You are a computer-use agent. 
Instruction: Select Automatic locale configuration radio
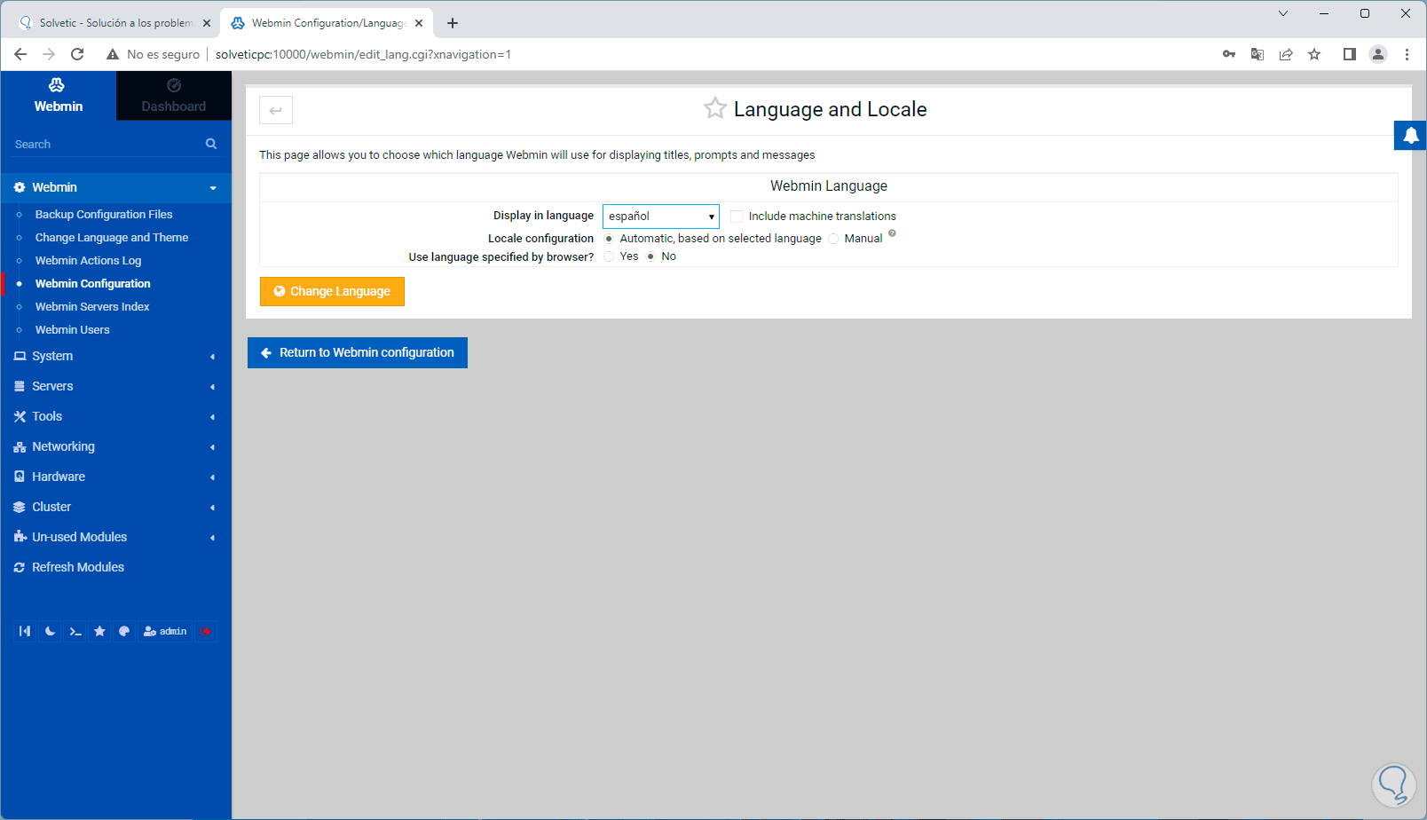pyautogui.click(x=609, y=239)
